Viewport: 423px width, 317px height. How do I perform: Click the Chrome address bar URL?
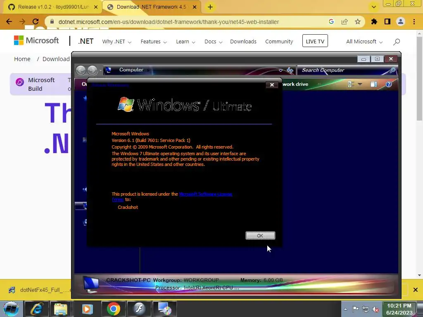(x=169, y=22)
